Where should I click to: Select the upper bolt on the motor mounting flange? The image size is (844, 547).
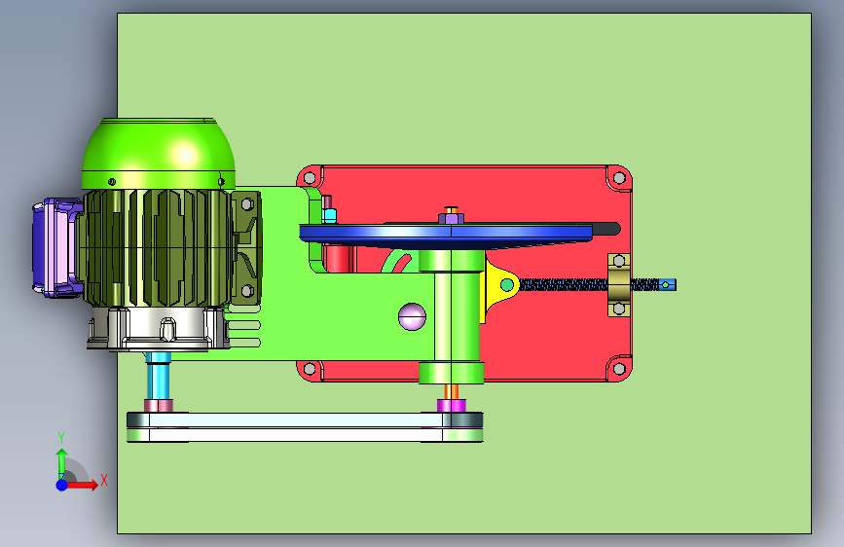click(247, 204)
